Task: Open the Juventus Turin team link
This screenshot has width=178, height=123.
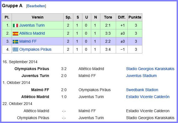Action: point(32,25)
